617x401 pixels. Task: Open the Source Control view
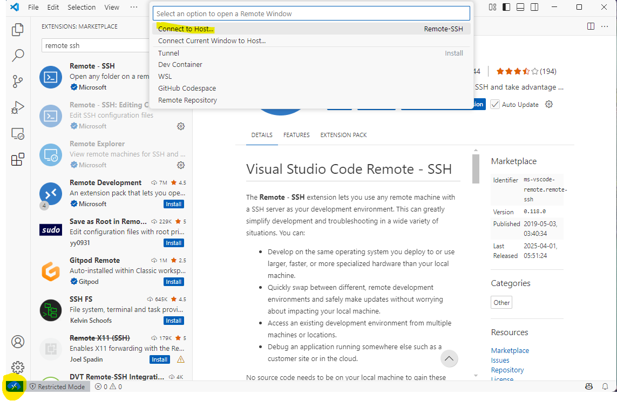pos(18,81)
